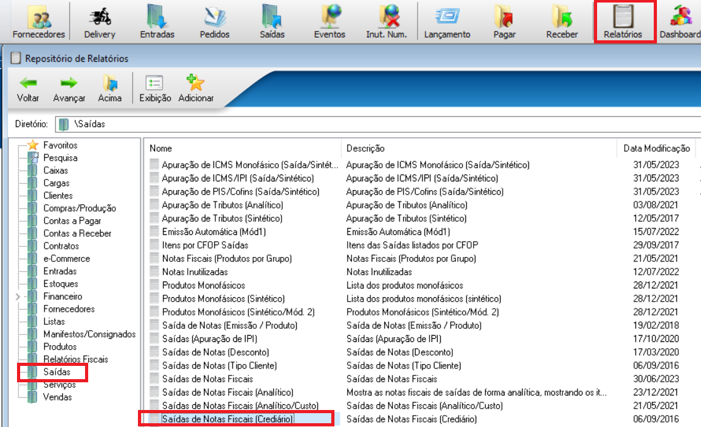Screen dimensions: 701x427
Task: Go up with the Acima icon
Action: 110,89
